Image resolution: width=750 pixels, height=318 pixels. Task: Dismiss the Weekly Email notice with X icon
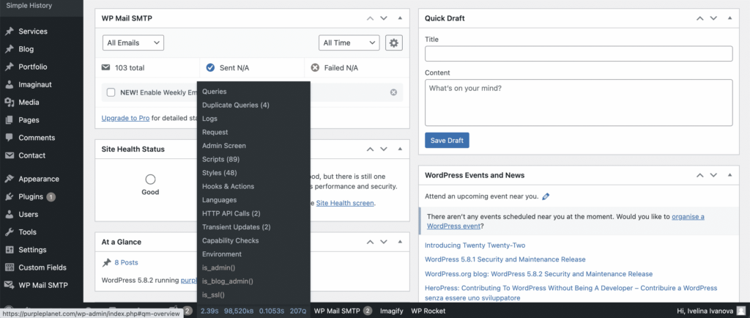pos(393,92)
